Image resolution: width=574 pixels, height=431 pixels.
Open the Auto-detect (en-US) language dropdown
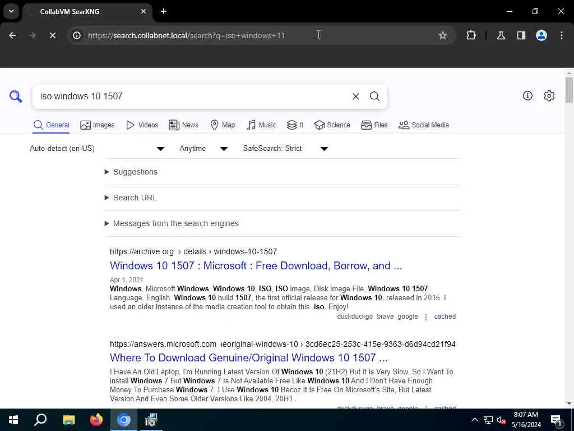pos(97,148)
